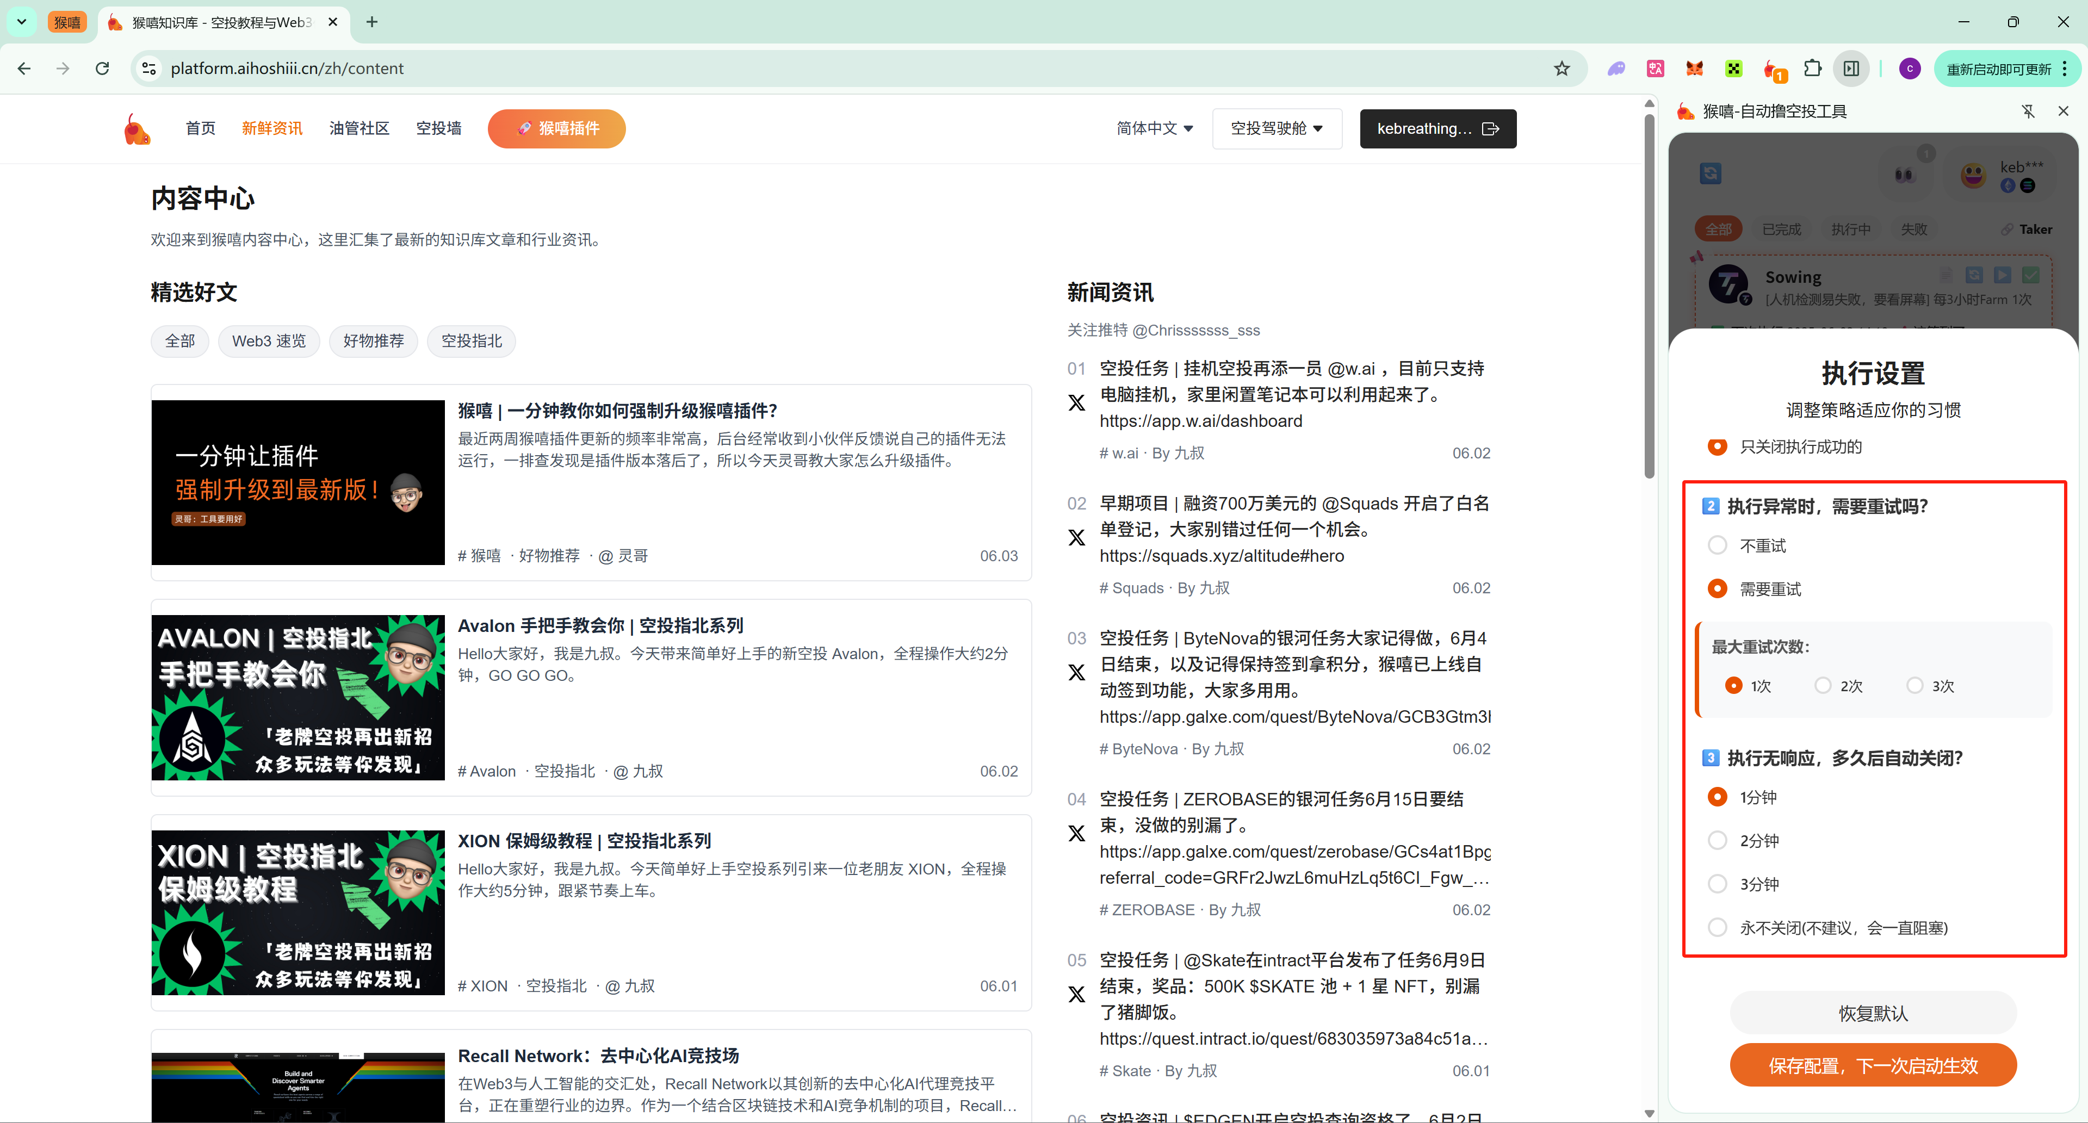Click the X icon beside news item 03

pos(1076,673)
